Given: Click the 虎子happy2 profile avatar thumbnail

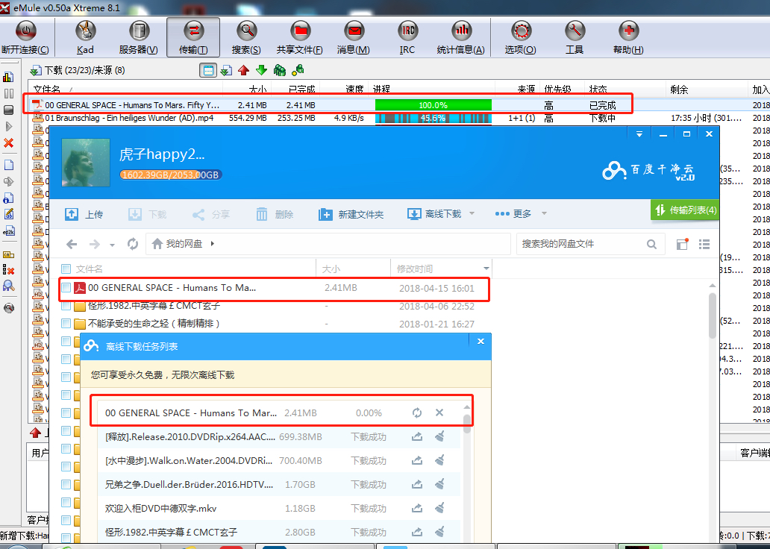Looking at the screenshot, I should (x=86, y=163).
